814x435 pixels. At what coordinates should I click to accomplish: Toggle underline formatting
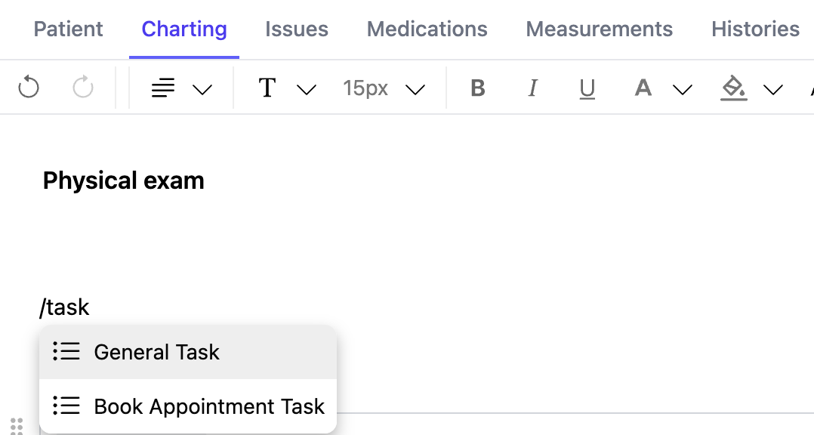[x=587, y=88]
